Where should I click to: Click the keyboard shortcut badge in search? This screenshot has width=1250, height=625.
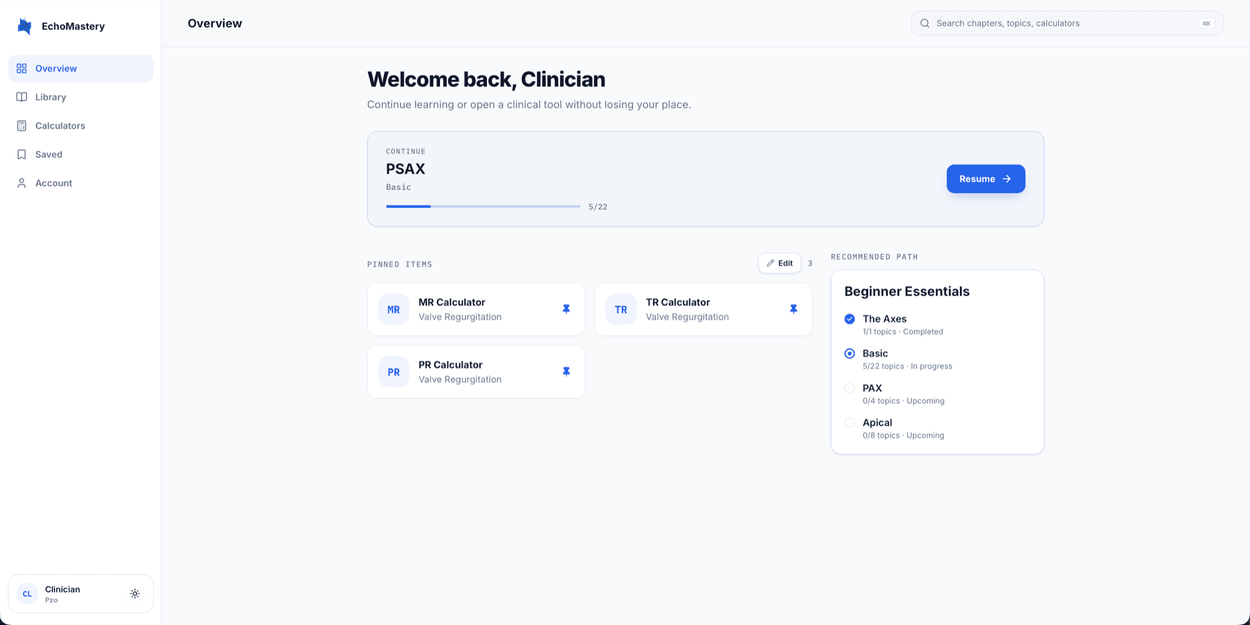point(1206,24)
